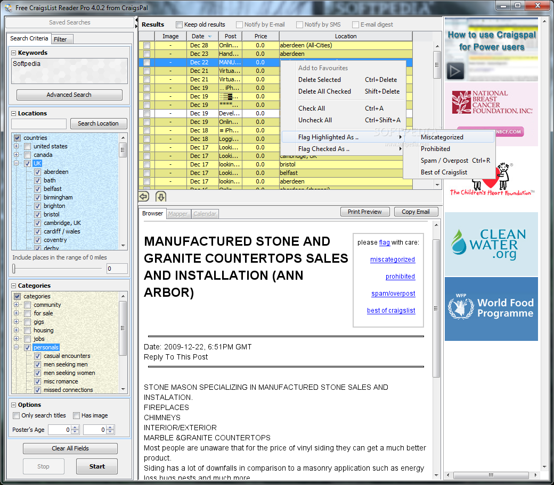554x485 pixels.
Task: Uncheck the aberdeen location checkbox
Action: [x=37, y=172]
